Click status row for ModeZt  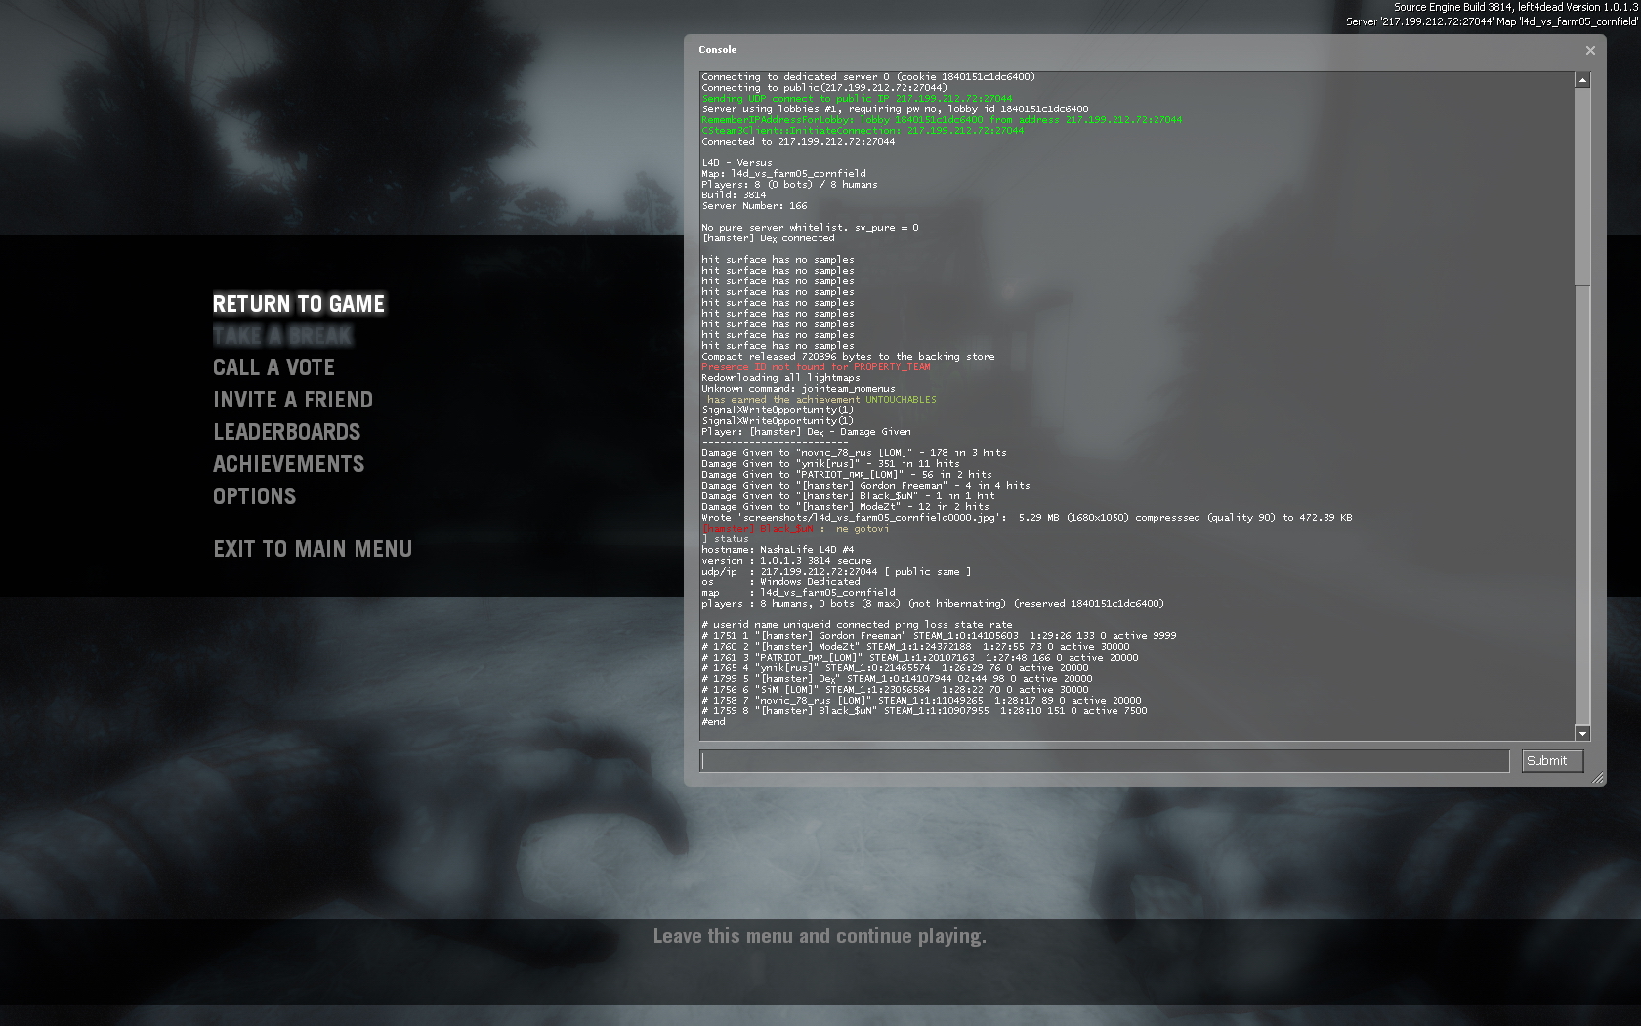(x=915, y=647)
